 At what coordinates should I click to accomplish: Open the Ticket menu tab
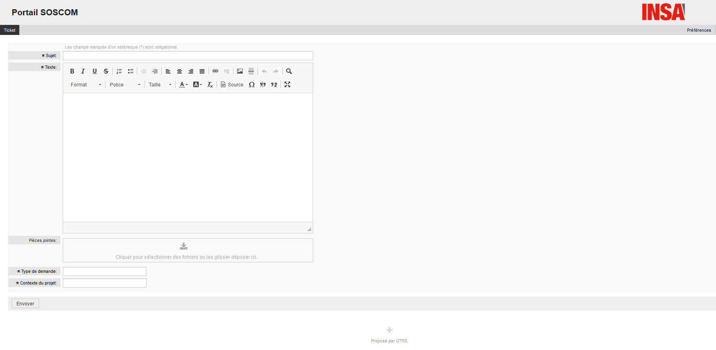coord(10,30)
